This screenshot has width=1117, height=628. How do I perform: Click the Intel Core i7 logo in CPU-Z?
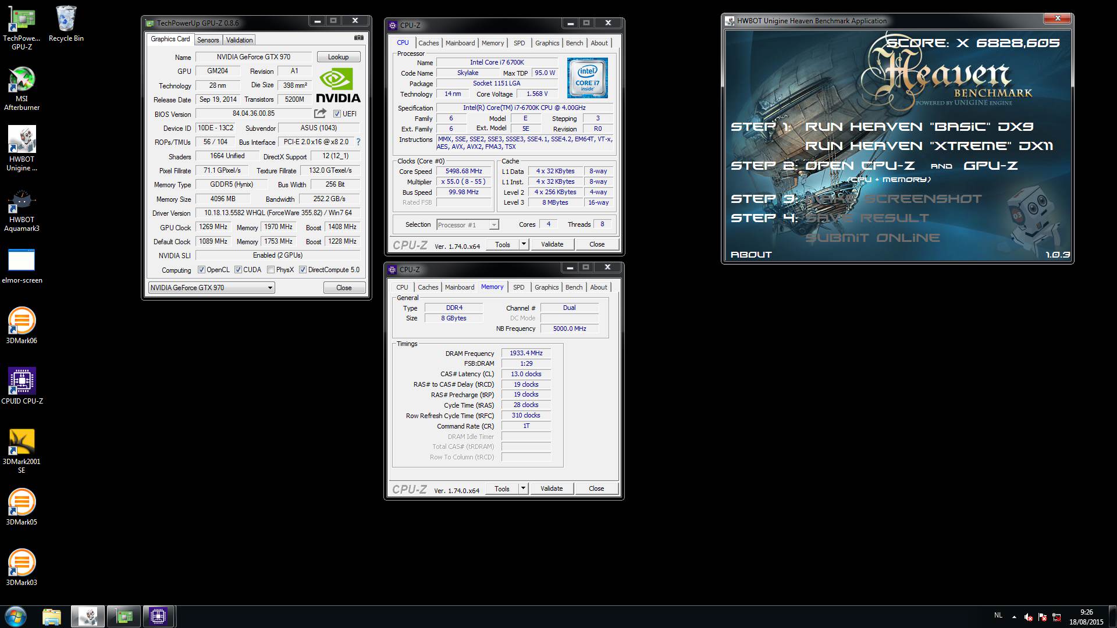click(x=588, y=78)
